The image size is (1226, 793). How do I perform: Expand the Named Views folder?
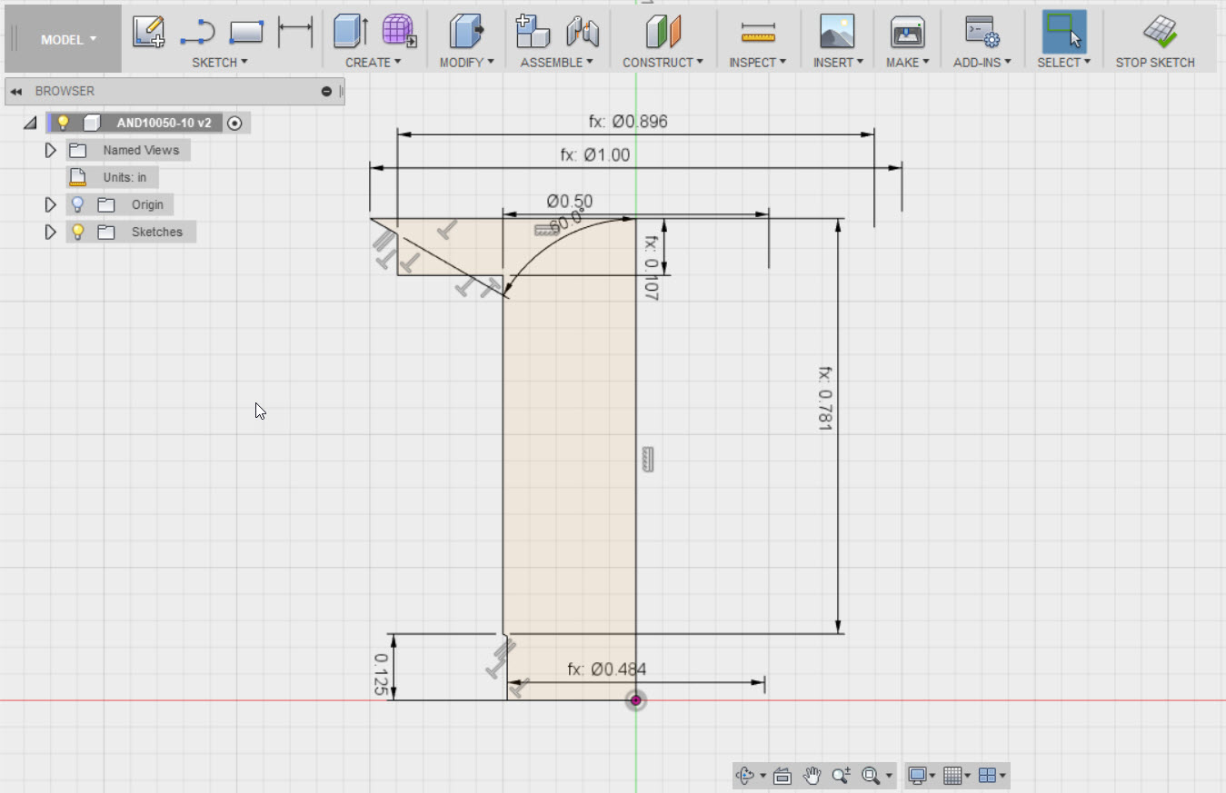tap(50, 150)
